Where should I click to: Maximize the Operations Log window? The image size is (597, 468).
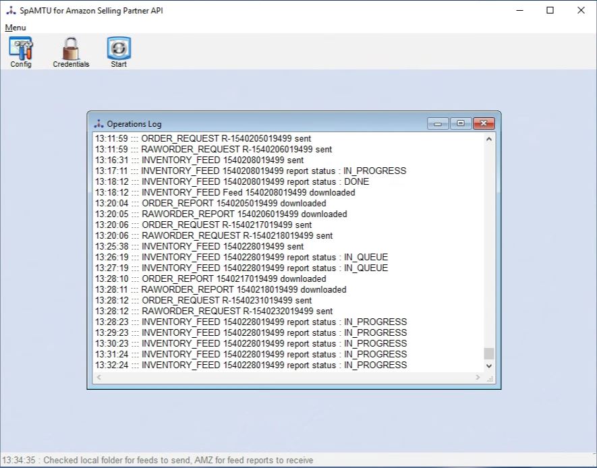(x=460, y=123)
